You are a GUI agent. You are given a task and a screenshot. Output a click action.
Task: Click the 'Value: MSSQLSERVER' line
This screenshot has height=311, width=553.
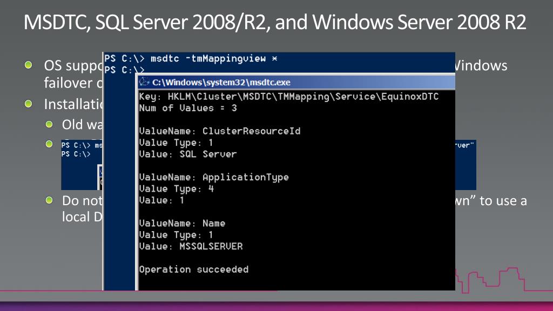[191, 246]
